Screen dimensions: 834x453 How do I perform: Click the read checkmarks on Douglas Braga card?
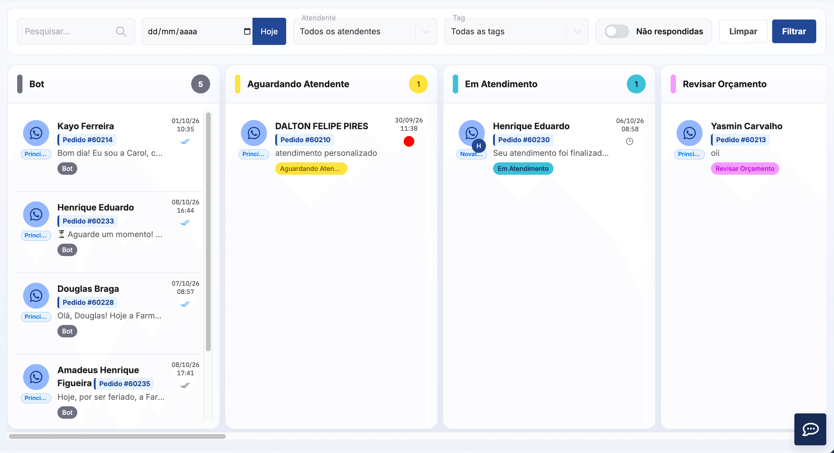point(185,304)
